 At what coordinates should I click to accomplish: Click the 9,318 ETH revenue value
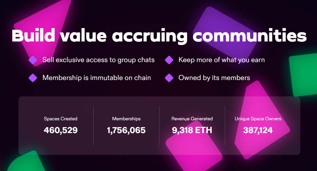coord(192,130)
